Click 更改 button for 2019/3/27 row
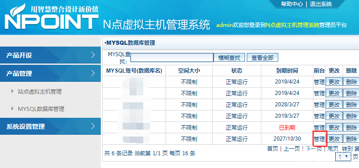 tap(334, 116)
